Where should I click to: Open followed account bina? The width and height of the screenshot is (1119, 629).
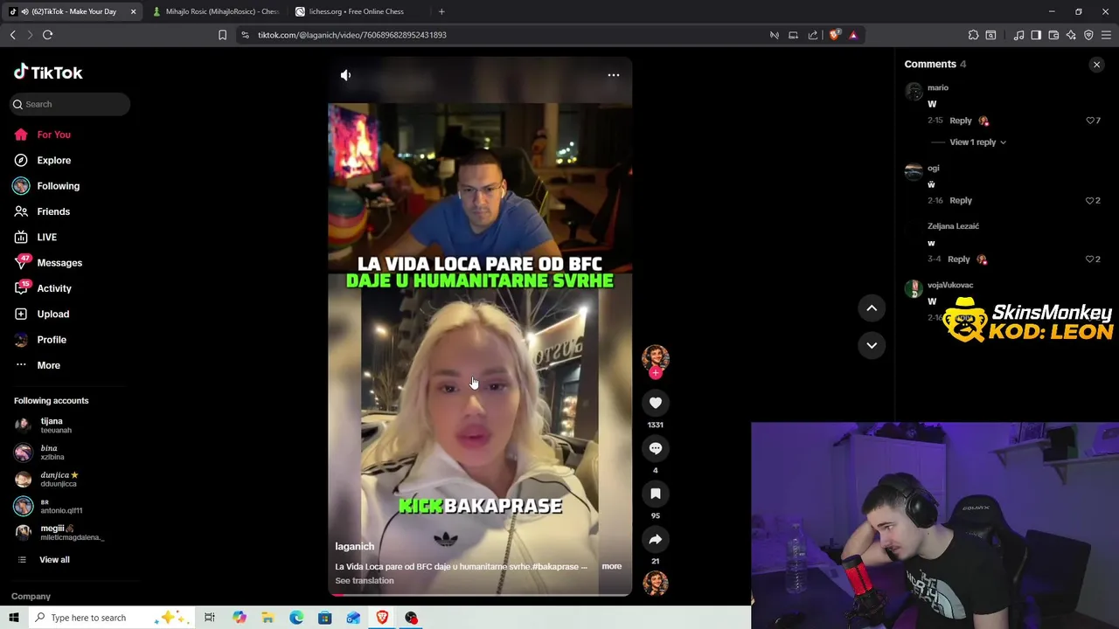click(x=52, y=453)
